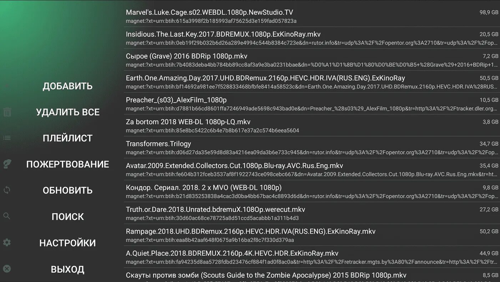500x282 pixels.
Task: Open Earth.One.Amazing.Day.2017 torrent title
Action: pyautogui.click(x=266, y=78)
